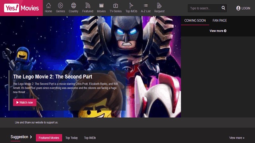
Task: Open the A-Z List lines icon
Action: (146, 6)
